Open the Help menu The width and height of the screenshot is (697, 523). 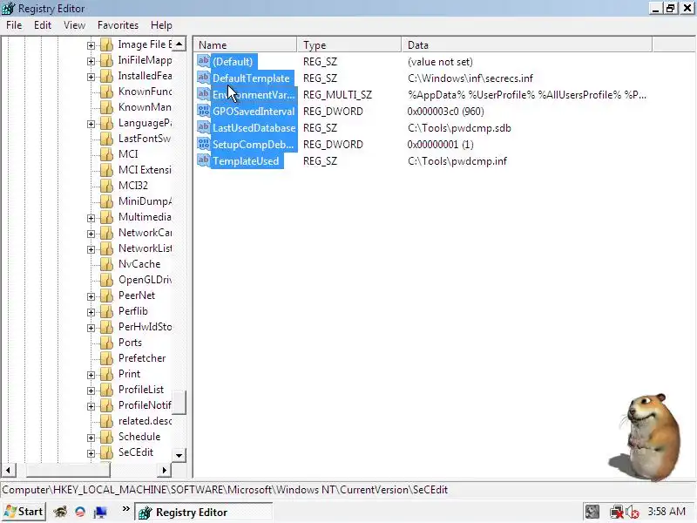[x=161, y=25]
